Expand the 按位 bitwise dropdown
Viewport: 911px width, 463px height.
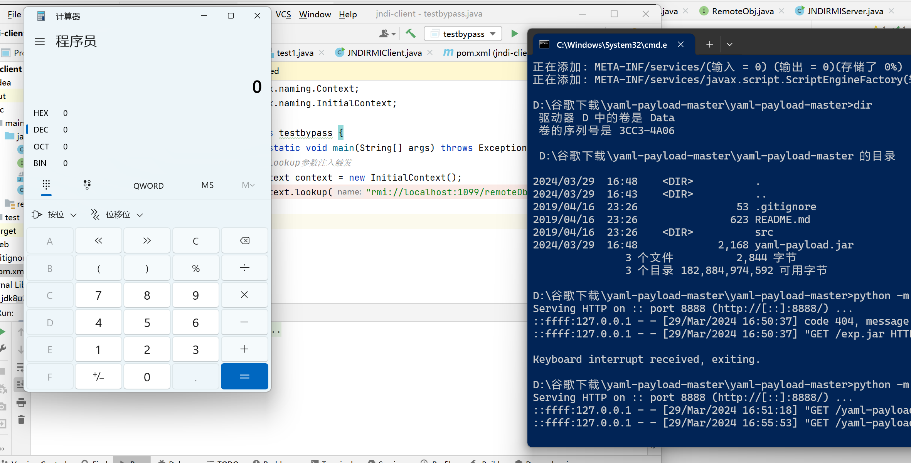point(54,215)
